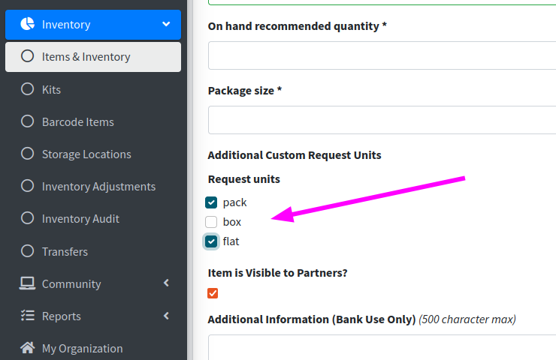The image size is (556, 360).
Task: Click the Inventory pie chart icon
Action: pos(27,24)
